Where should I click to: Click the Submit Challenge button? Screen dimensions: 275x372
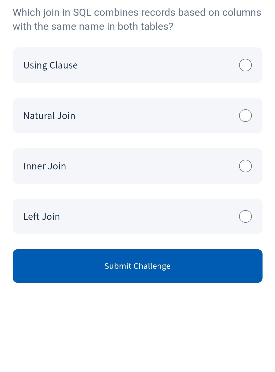coord(137,266)
